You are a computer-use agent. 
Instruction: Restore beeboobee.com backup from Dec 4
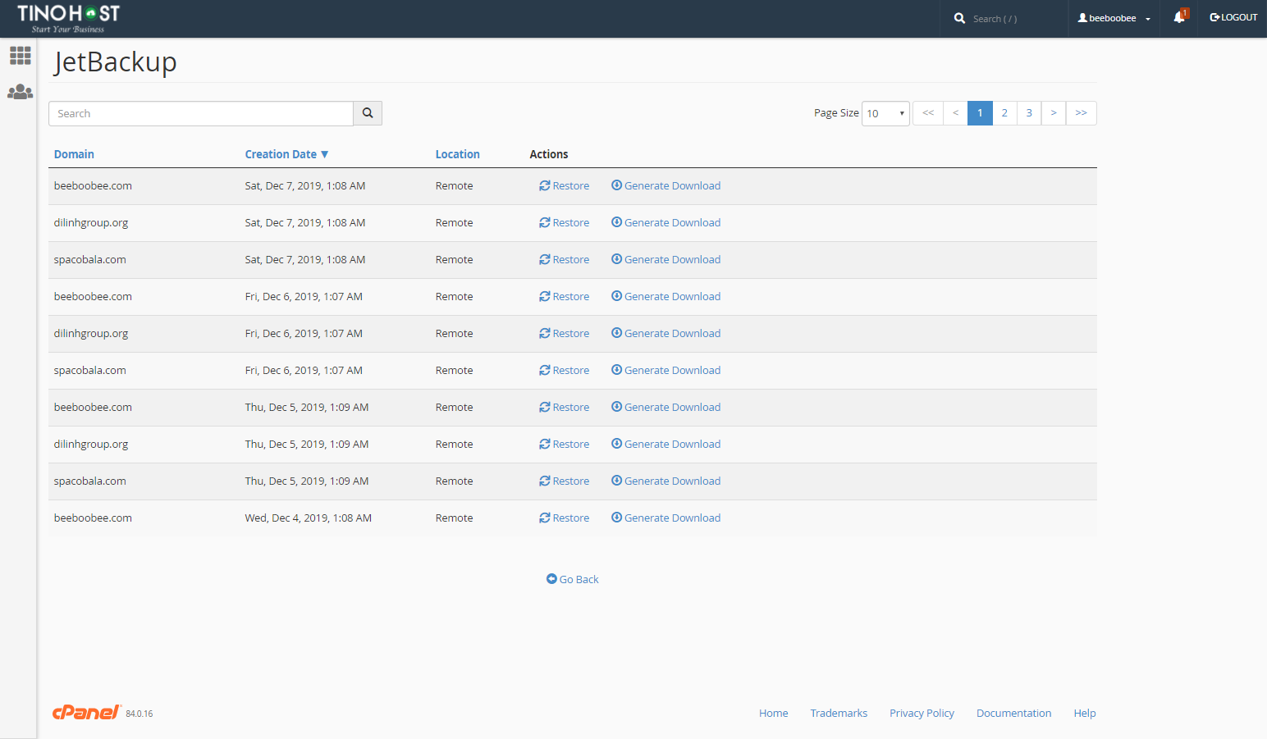(565, 518)
